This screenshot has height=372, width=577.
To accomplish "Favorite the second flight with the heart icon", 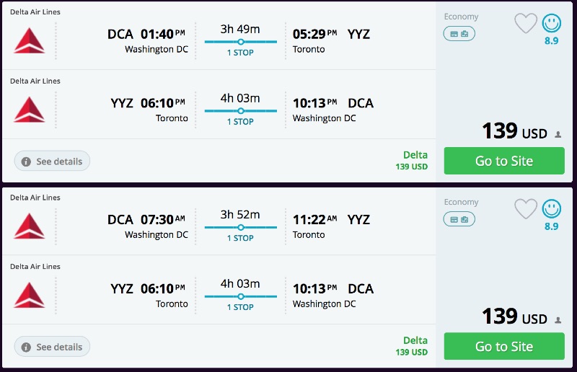I will coord(526,208).
